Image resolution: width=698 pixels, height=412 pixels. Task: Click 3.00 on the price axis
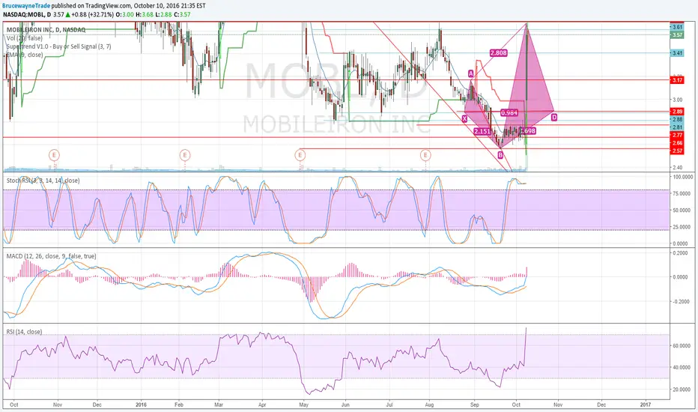(x=677, y=100)
